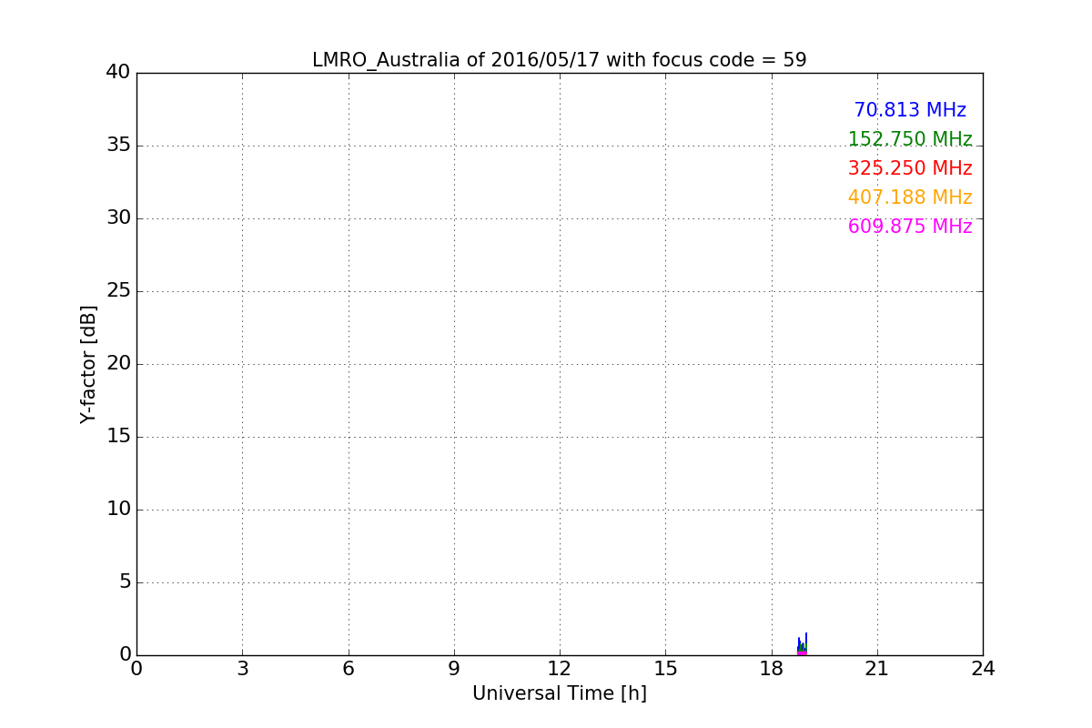The height and width of the screenshot is (728, 1092).
Task: Select the 407.188 MHz legend label
Action: pyautogui.click(x=910, y=197)
